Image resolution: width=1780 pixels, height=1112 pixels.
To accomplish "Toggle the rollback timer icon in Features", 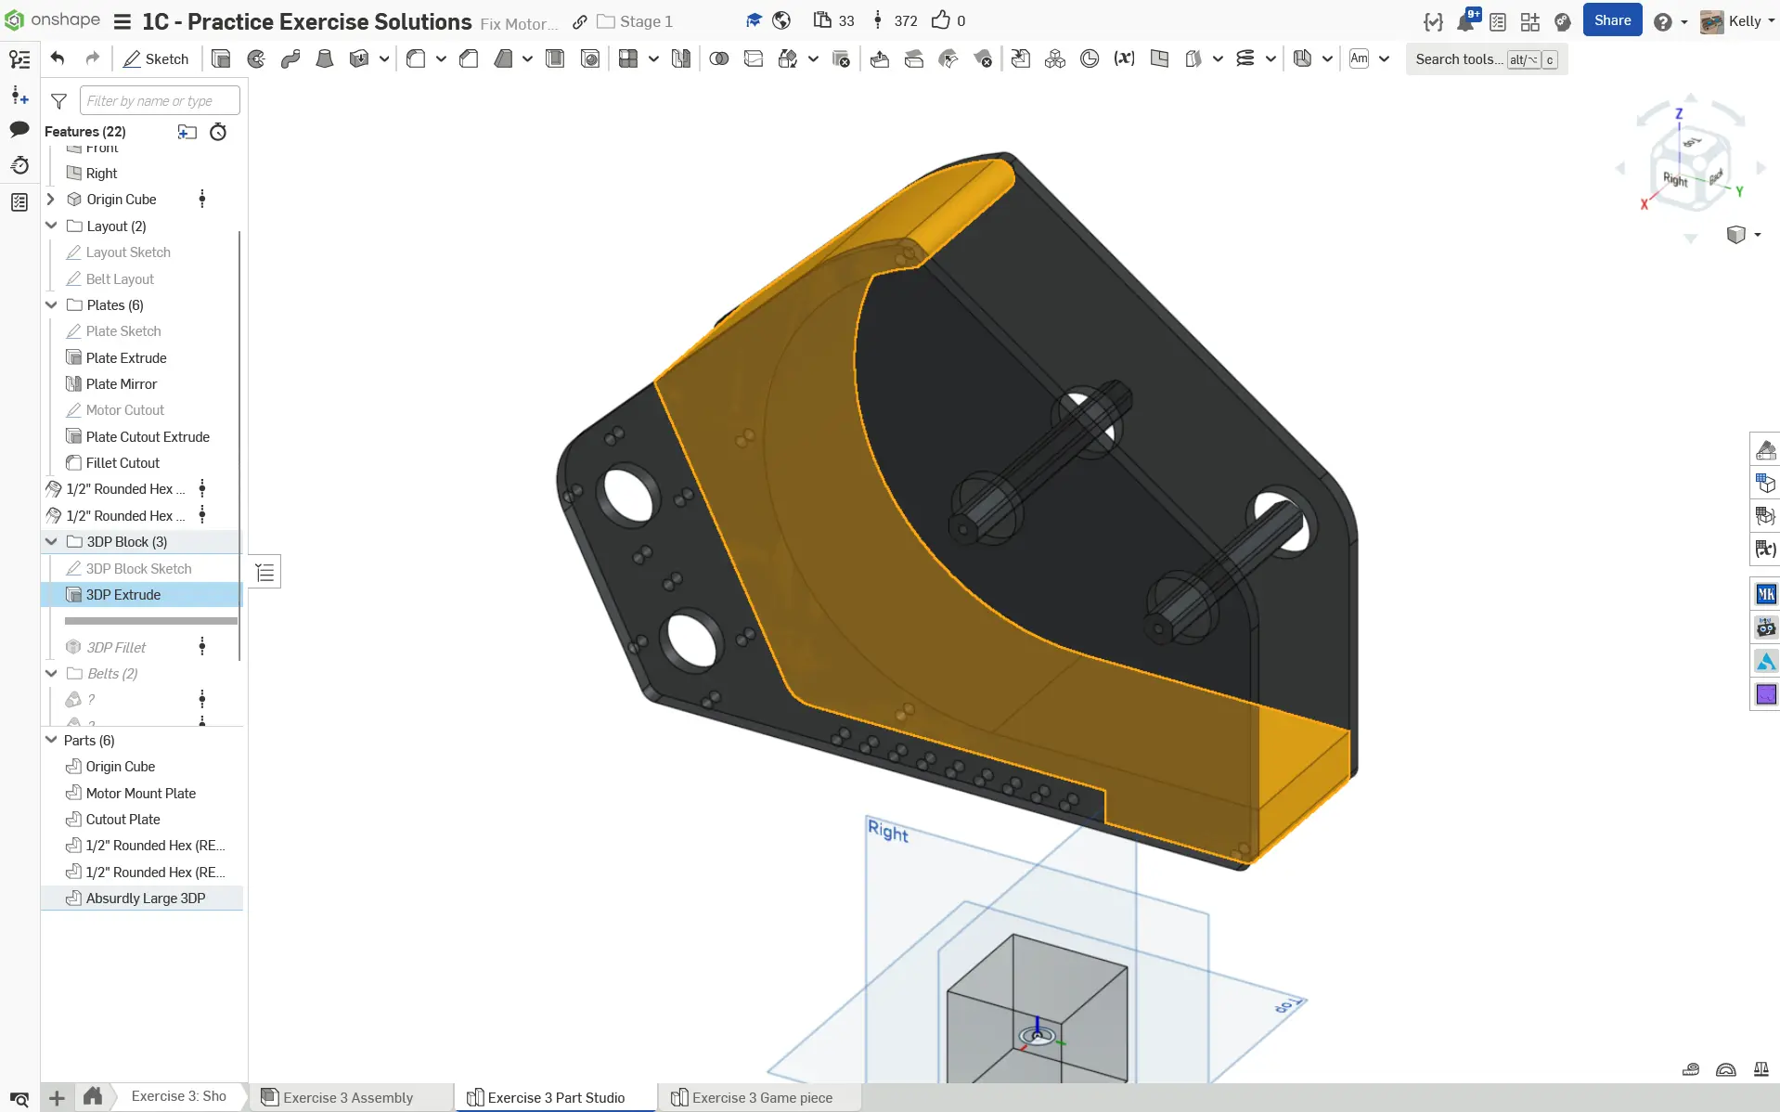I will [218, 132].
